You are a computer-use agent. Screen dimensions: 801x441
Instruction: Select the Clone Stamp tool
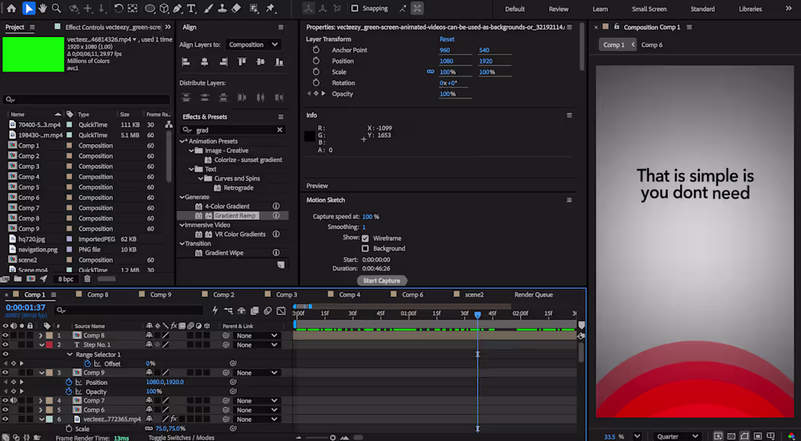[222, 8]
